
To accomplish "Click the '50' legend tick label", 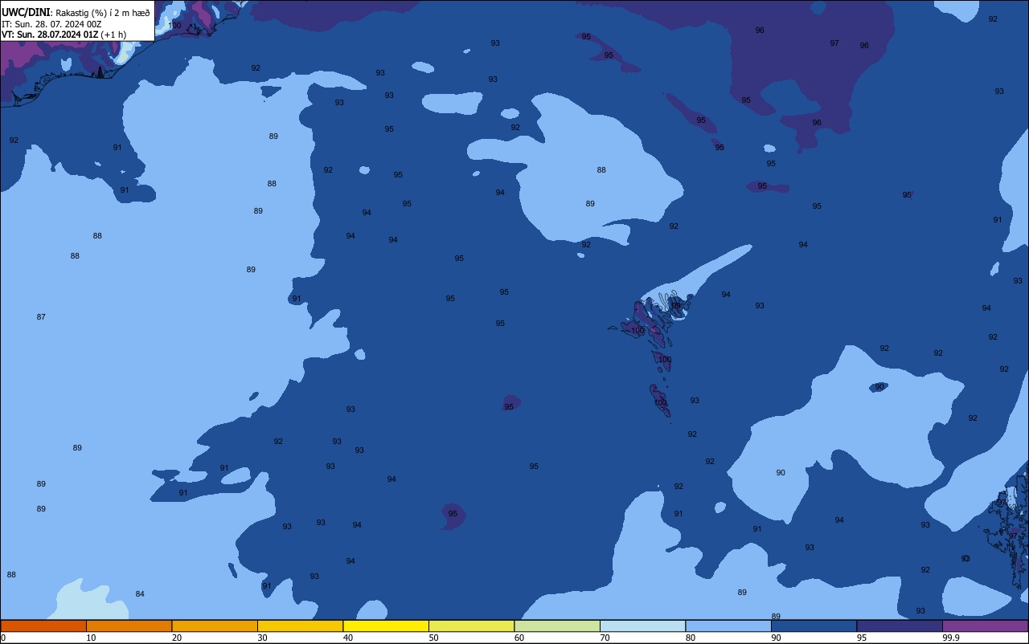I will (x=433, y=638).
